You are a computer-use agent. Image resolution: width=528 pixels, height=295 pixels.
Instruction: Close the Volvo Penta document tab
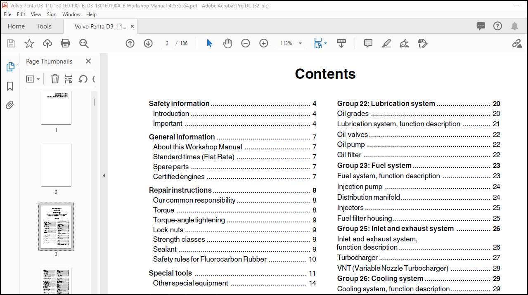click(132, 26)
